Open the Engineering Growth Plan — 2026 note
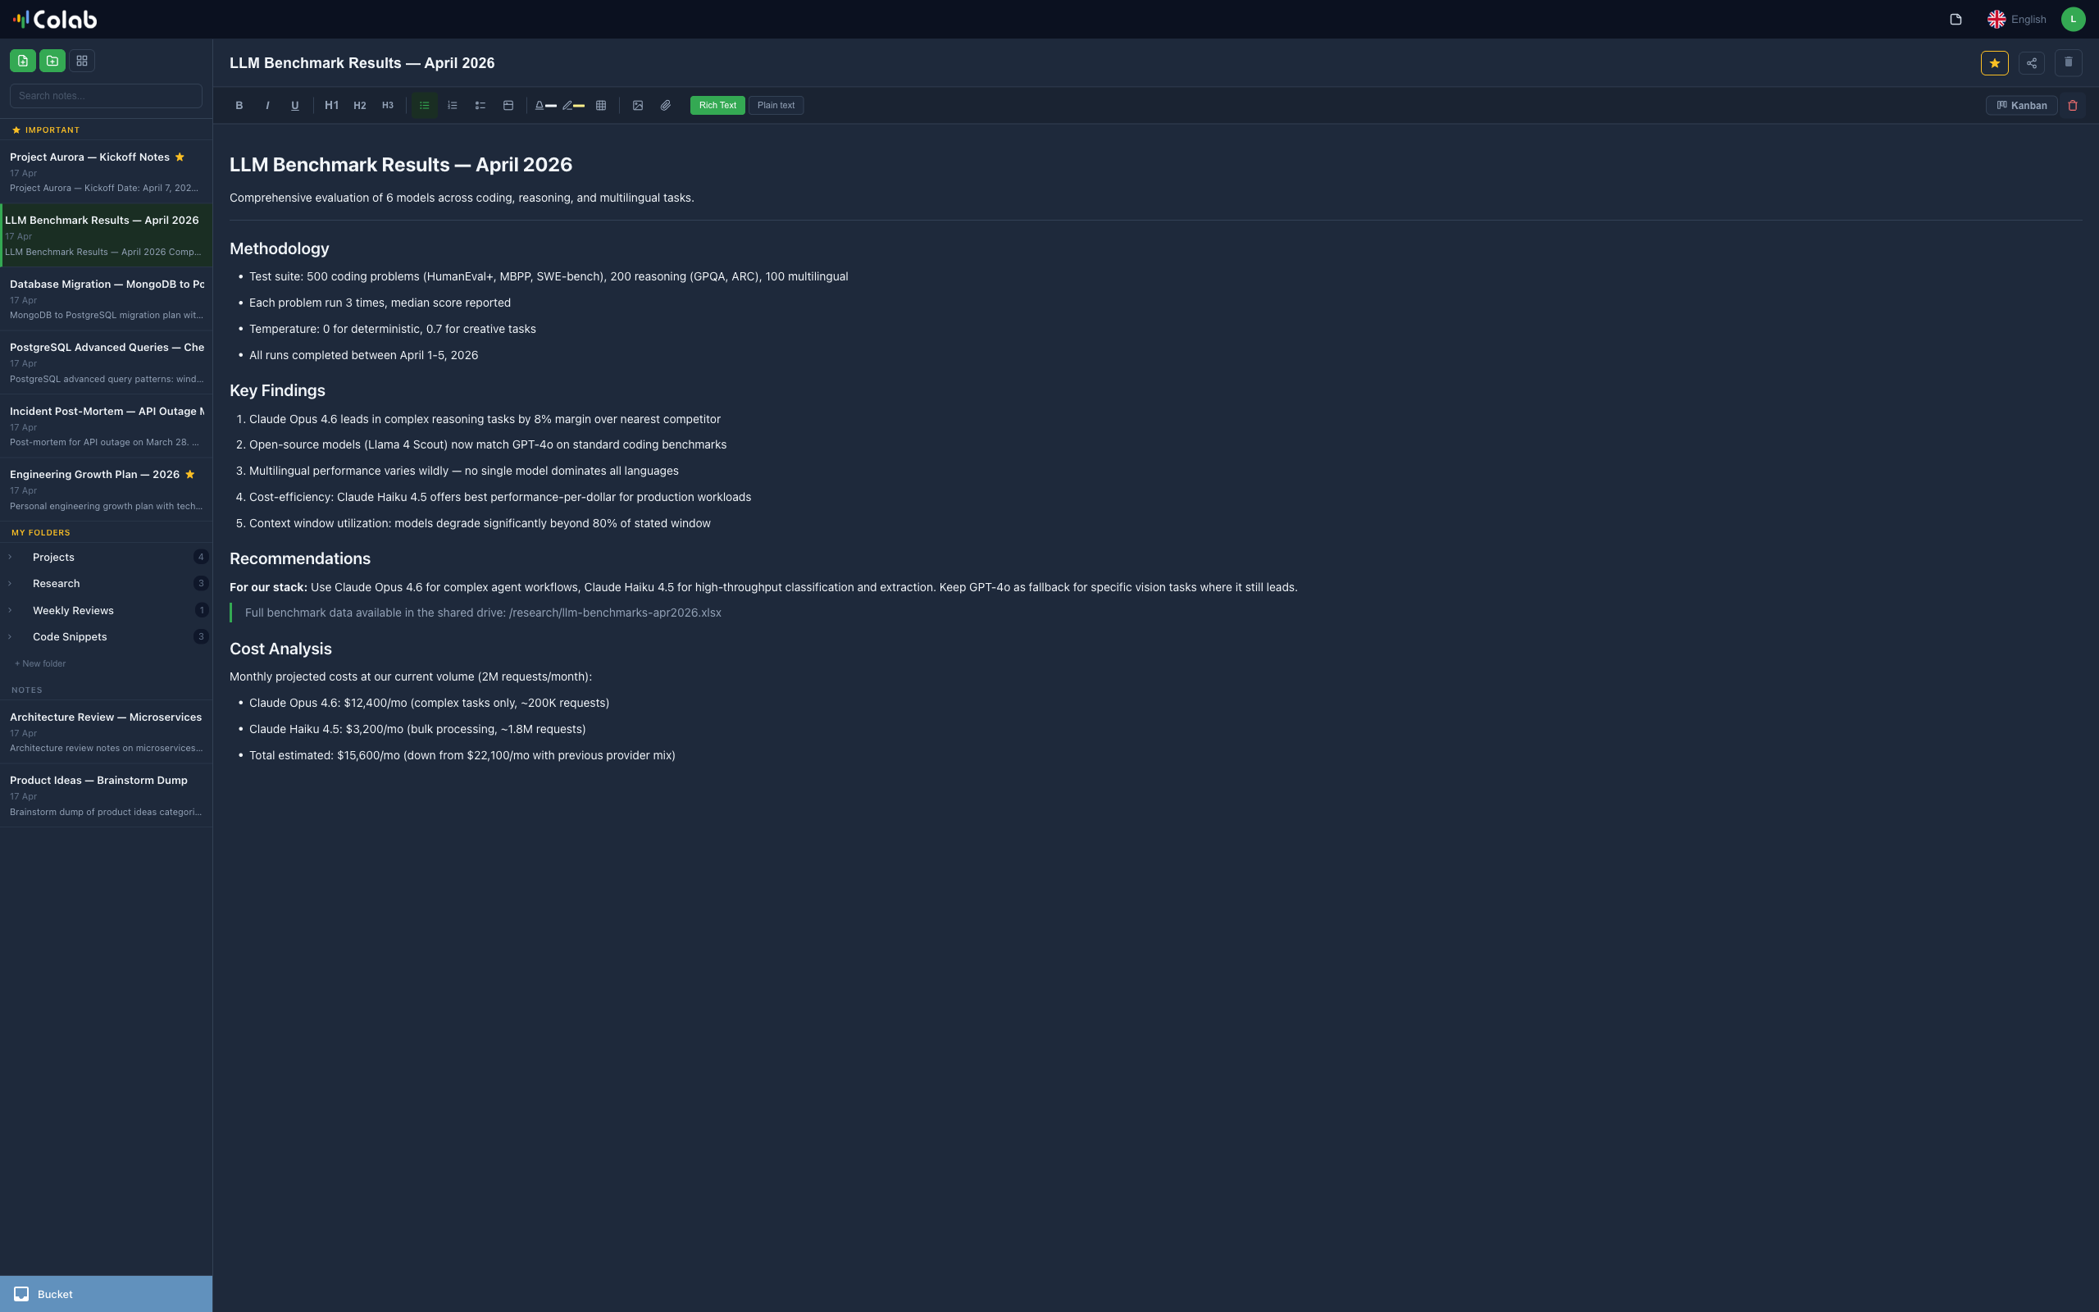This screenshot has height=1312, width=2099. 106,490
